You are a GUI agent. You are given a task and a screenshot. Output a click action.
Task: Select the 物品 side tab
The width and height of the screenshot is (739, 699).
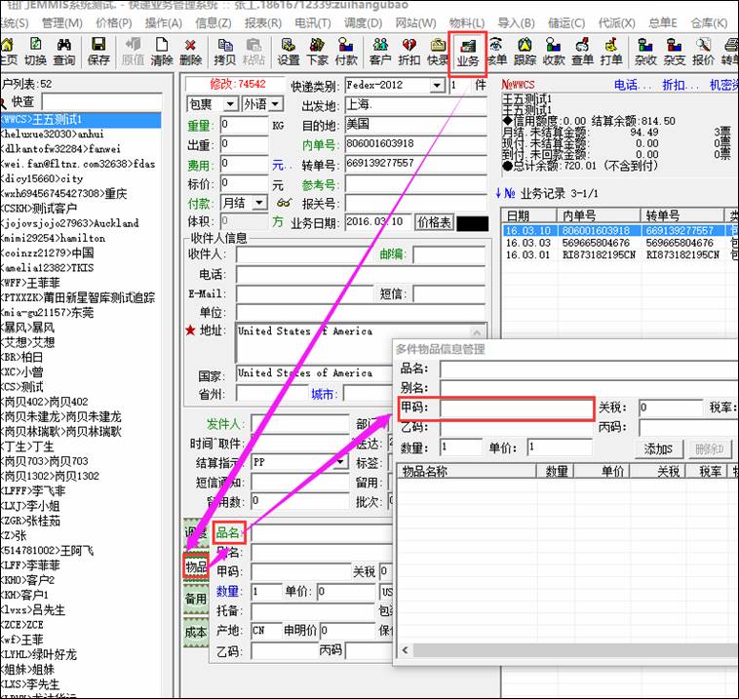[x=196, y=566]
